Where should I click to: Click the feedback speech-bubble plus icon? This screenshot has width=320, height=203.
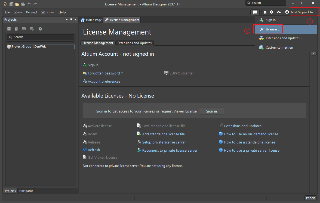pos(255,12)
